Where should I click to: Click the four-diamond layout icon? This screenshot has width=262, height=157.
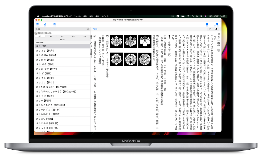pyautogui.click(x=216, y=29)
